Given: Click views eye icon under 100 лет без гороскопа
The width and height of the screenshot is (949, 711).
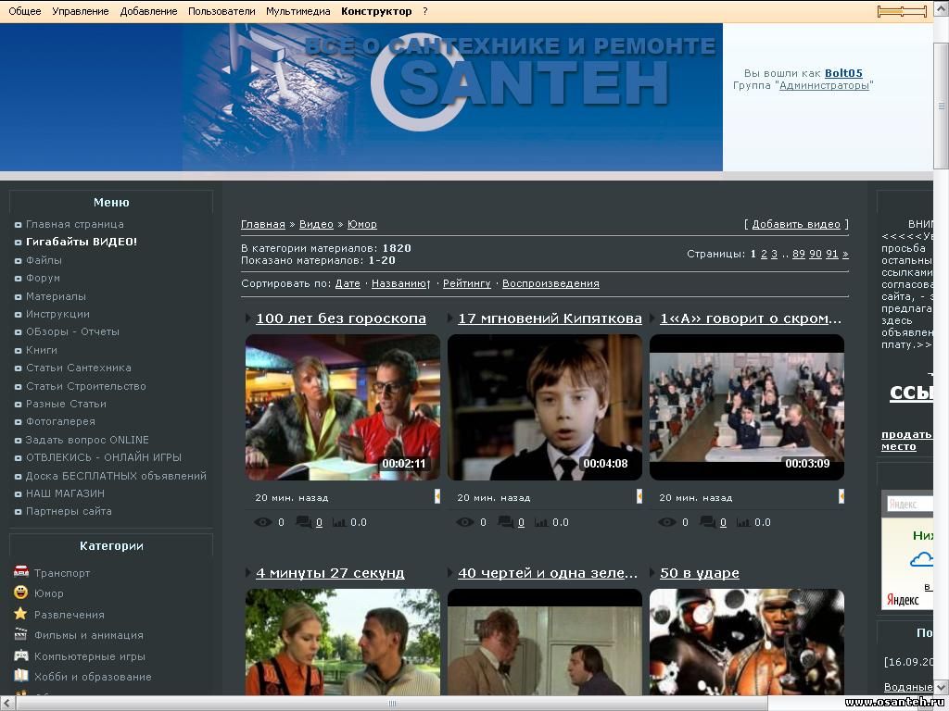Looking at the screenshot, I should click(x=262, y=522).
